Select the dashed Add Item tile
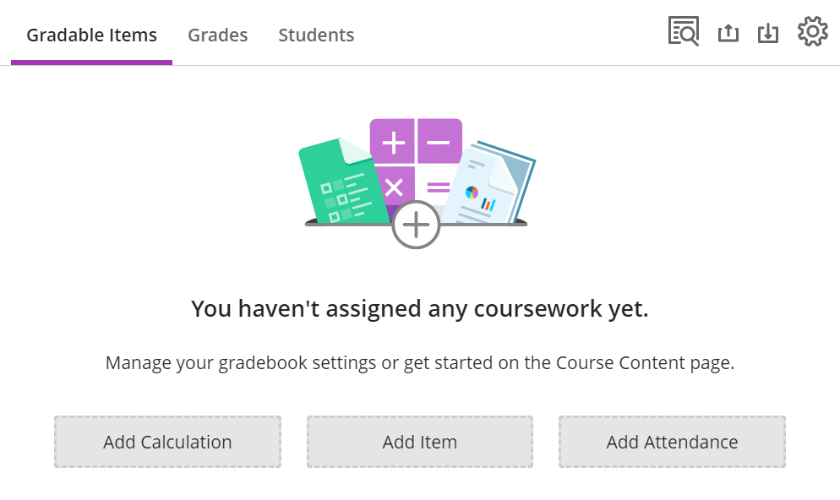Screen dimensions: 840x500 pyautogui.click(x=419, y=442)
